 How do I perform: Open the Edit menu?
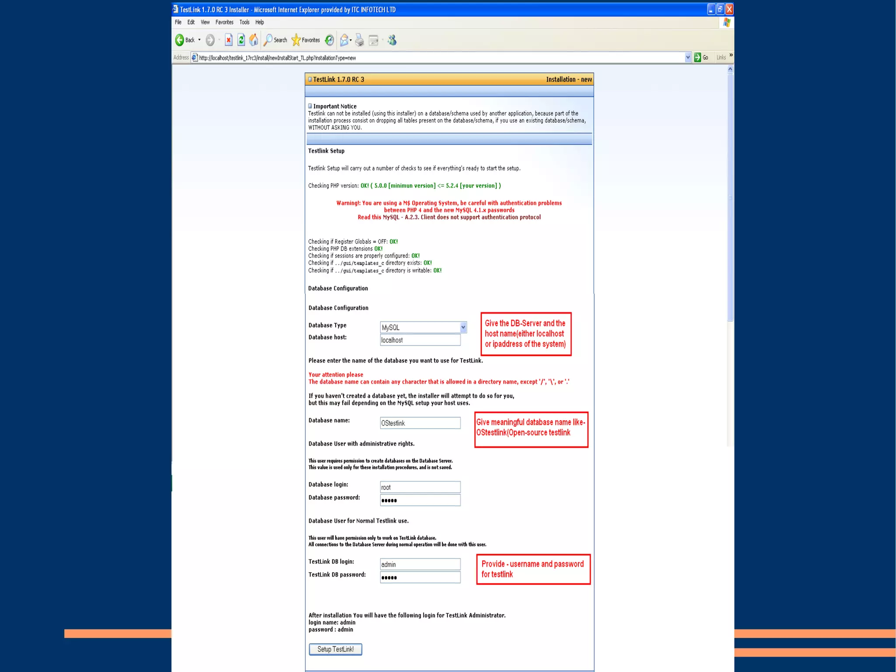coord(191,22)
